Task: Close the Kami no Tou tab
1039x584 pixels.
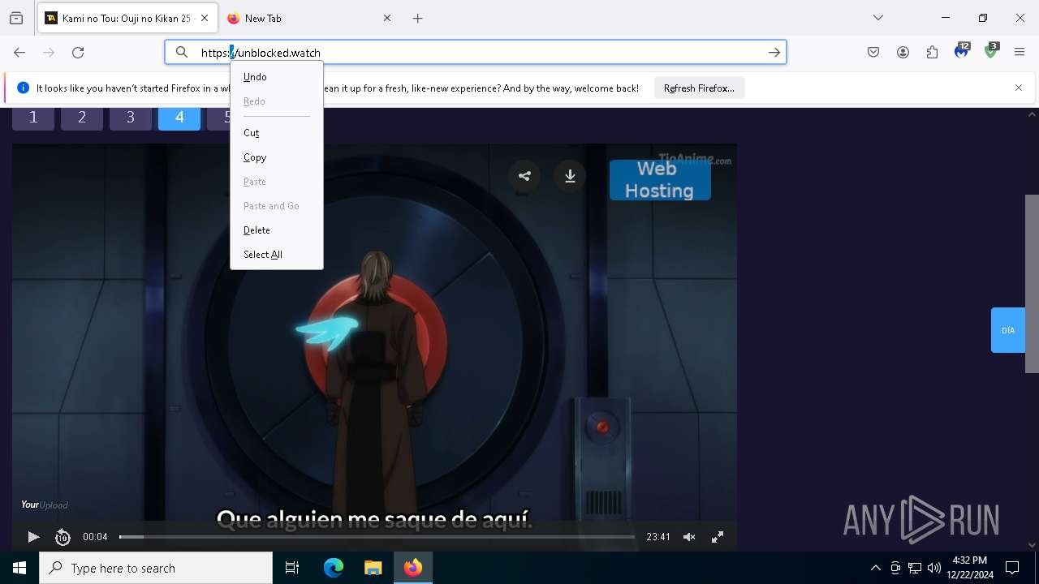Action: tap(205, 18)
